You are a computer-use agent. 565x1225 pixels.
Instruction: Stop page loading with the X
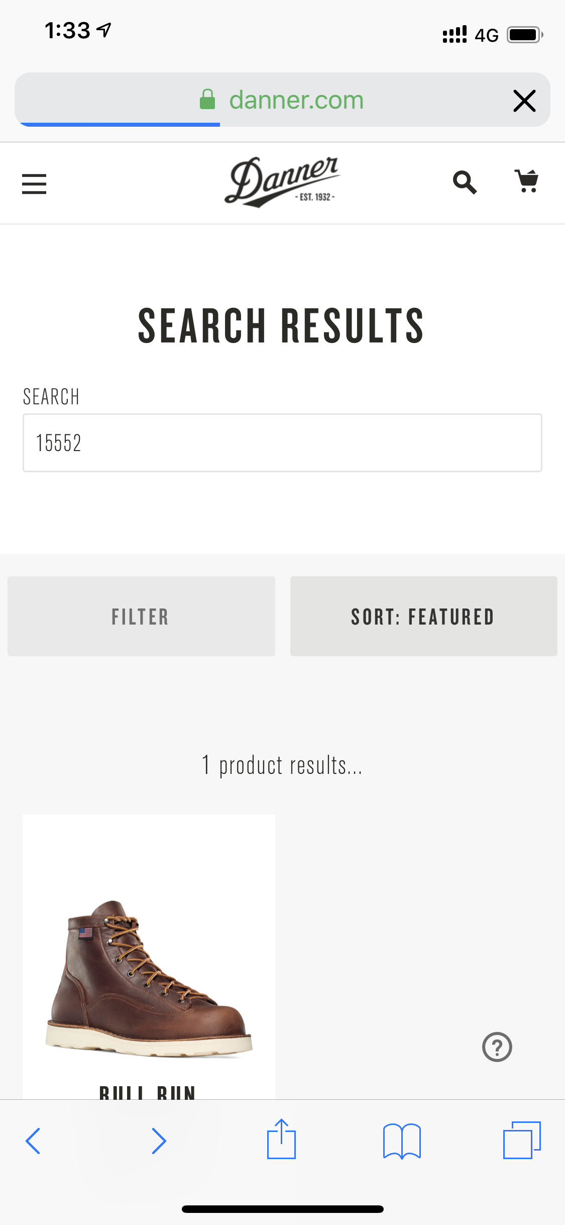524,101
